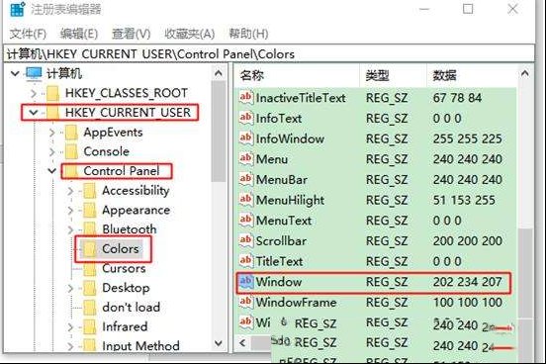Click the TitleText string value icon
Screen dimensions: 546x364
click(x=245, y=261)
